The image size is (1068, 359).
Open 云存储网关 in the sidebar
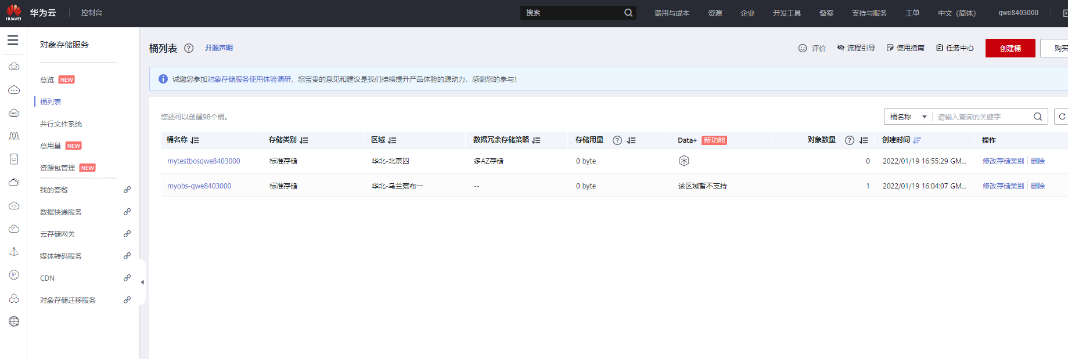tap(57, 234)
